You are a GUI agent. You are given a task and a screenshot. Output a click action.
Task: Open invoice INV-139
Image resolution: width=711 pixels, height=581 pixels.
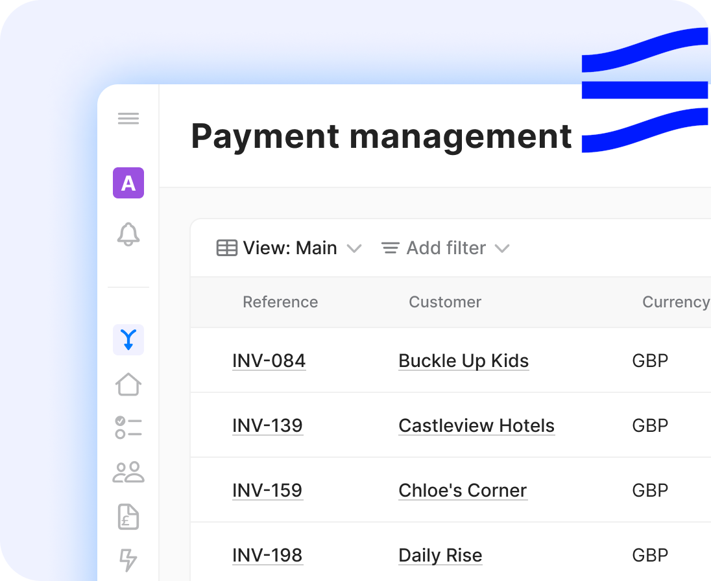pyautogui.click(x=268, y=425)
